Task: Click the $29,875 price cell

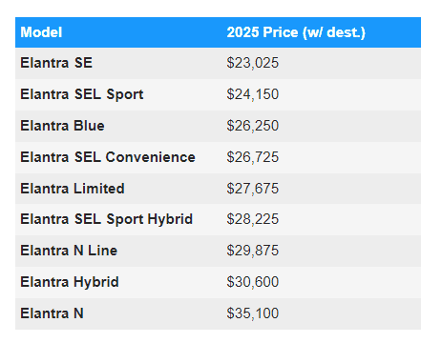Action: [253, 251]
